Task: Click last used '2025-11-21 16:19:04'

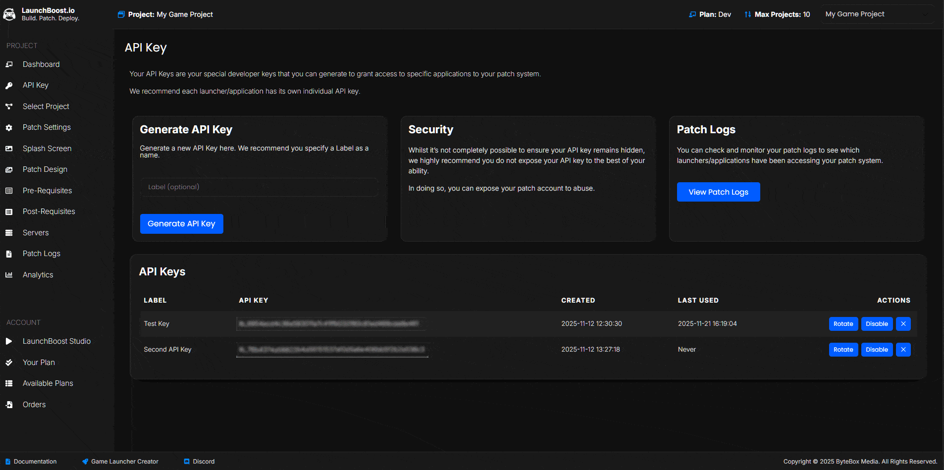Action: tap(707, 324)
